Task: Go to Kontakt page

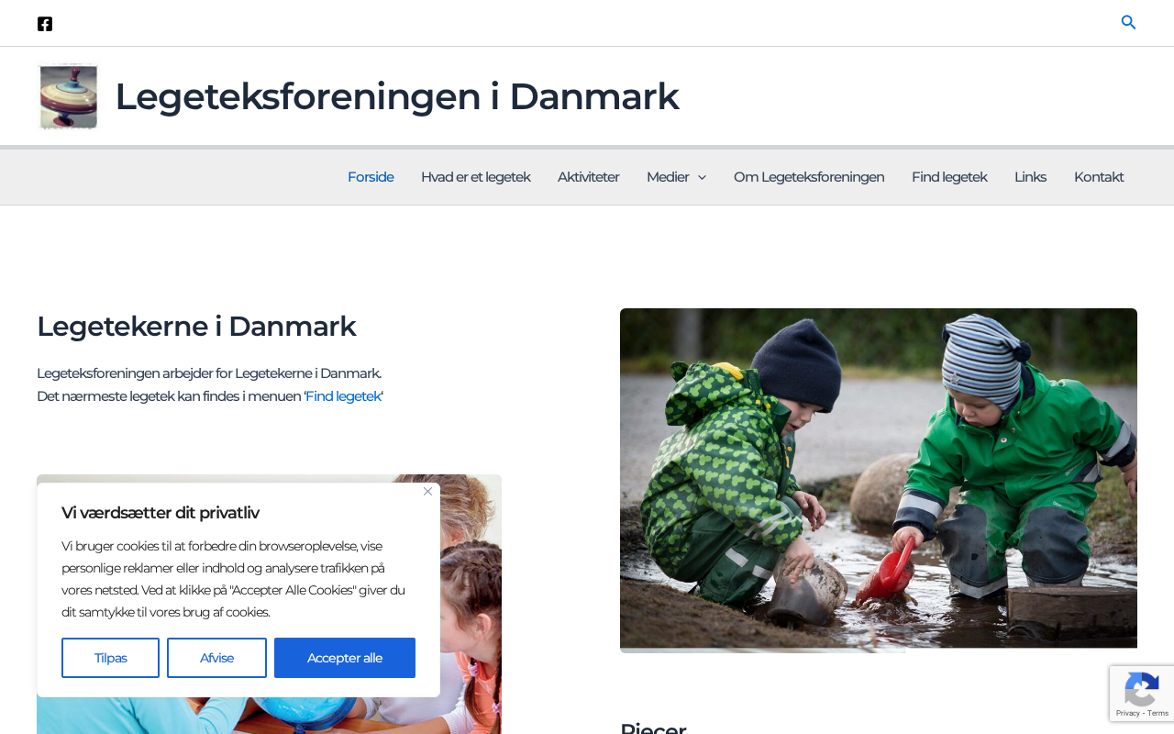Action: (1099, 177)
